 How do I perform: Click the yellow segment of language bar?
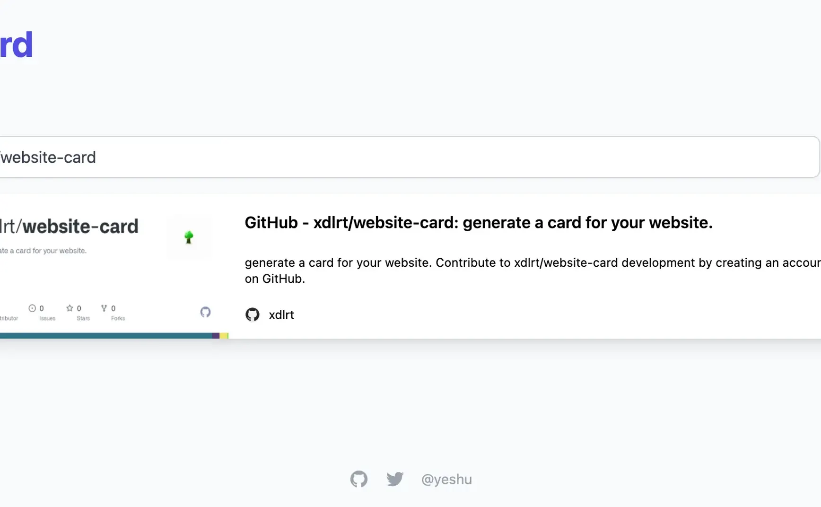point(224,336)
